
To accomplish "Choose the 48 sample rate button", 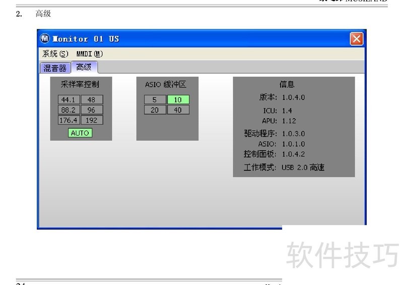I will click(x=92, y=100).
